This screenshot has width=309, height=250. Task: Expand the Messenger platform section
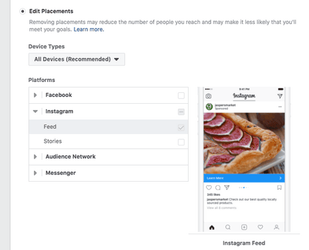tap(35, 173)
